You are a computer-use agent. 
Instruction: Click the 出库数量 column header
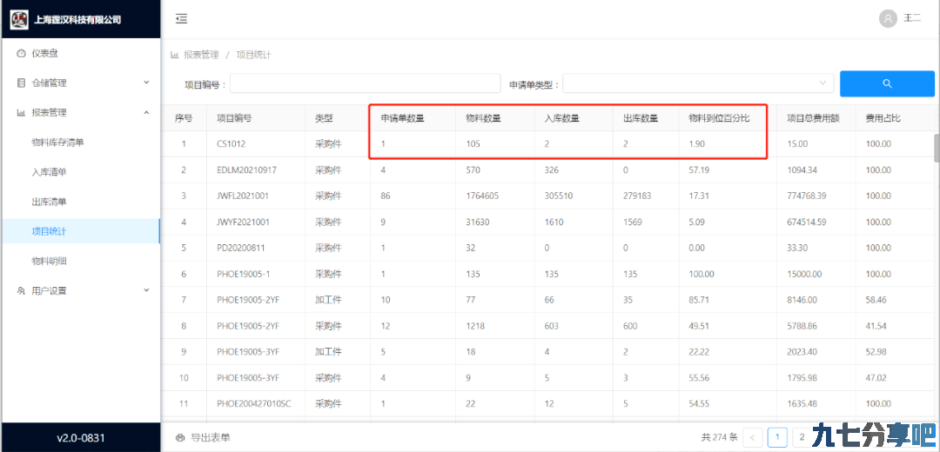point(641,118)
